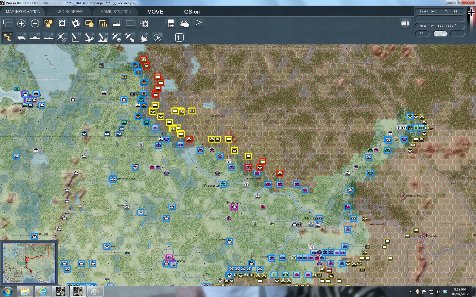Click the minimap overview in the corner

click(x=29, y=263)
